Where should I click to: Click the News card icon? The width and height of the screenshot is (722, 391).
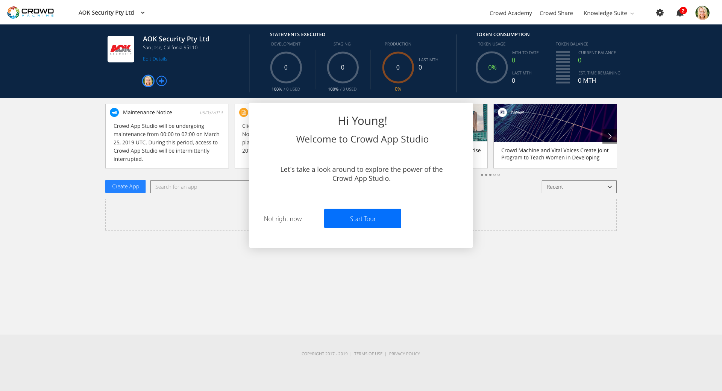pyautogui.click(x=502, y=112)
